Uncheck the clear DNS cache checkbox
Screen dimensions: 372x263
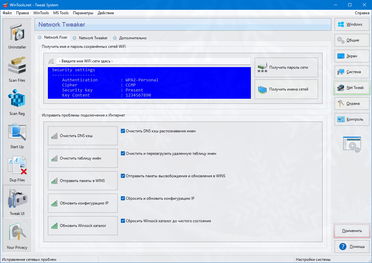coord(123,131)
